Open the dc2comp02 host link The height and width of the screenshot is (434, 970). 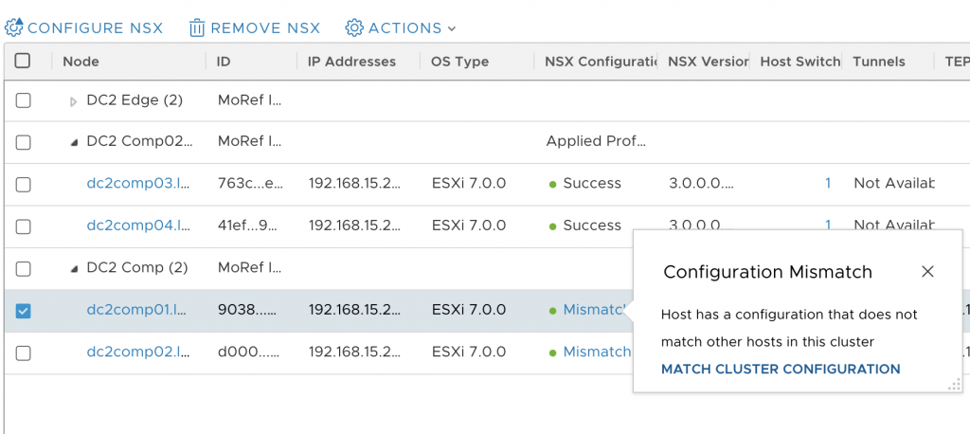click(x=138, y=352)
